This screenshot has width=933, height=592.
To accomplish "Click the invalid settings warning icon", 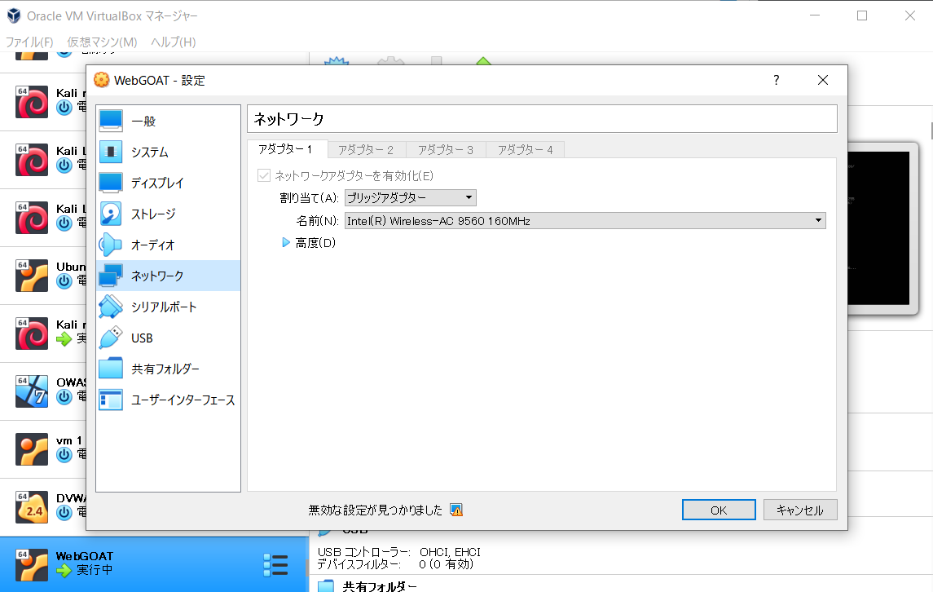I will pos(456,510).
